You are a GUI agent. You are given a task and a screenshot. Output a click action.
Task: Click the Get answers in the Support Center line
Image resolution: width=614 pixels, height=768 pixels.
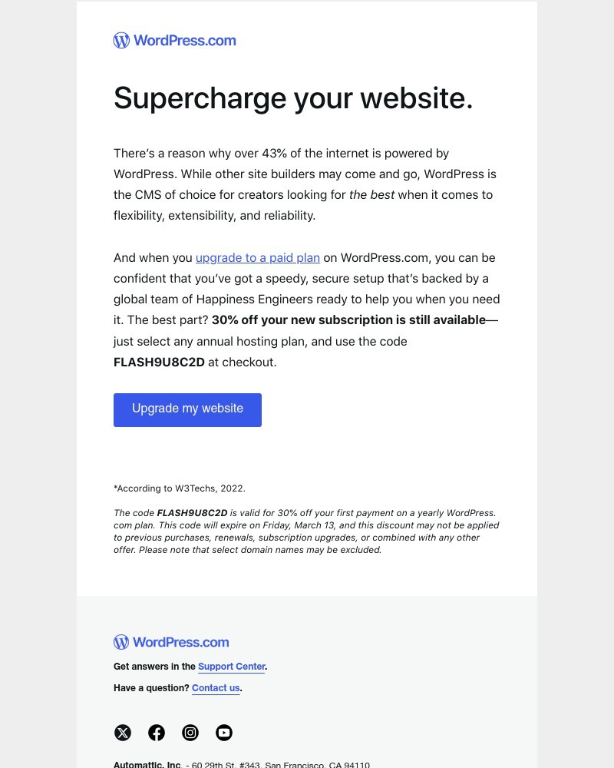pos(190,667)
